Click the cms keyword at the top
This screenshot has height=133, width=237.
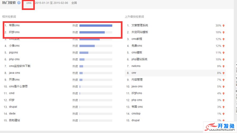click(x=29, y=3)
